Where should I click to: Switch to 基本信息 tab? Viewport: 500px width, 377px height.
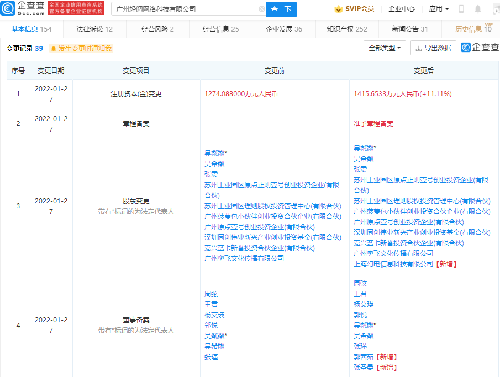tap(31, 29)
